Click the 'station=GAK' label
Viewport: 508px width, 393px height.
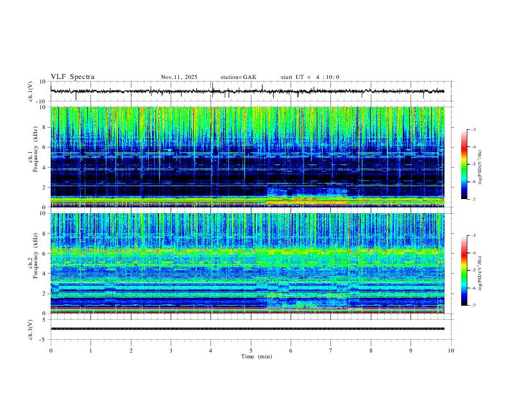(238, 77)
